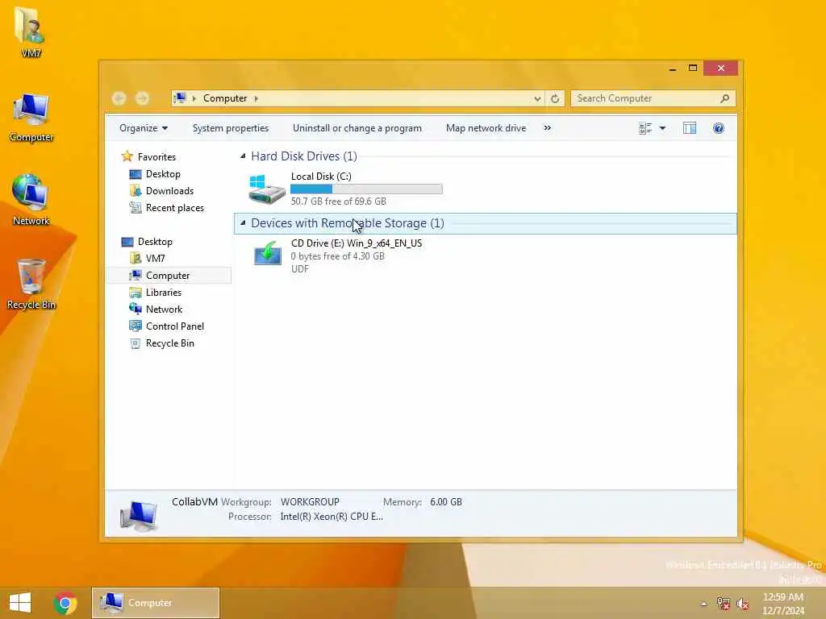
Task: Click the 50.7 GB free of 69.6 GB text
Action: point(338,201)
